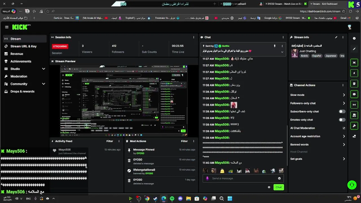Click the Stream Preview thumbnail

click(x=124, y=101)
